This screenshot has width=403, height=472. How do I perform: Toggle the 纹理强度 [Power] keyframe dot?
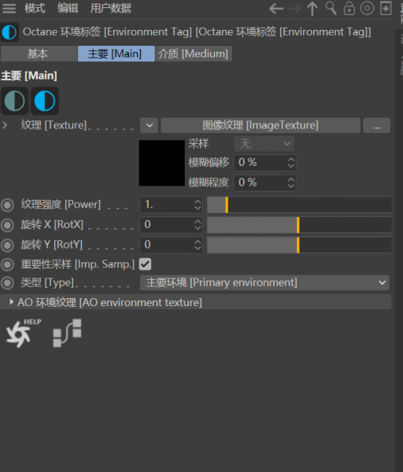click(x=8, y=205)
